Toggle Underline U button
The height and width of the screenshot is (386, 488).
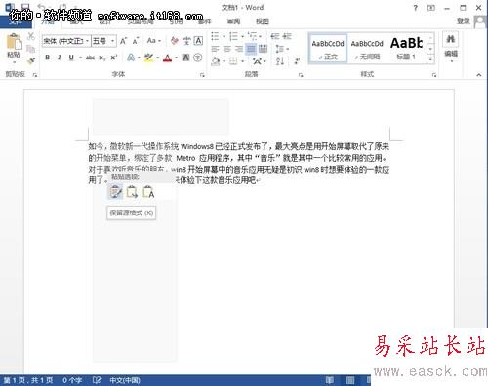[71, 58]
